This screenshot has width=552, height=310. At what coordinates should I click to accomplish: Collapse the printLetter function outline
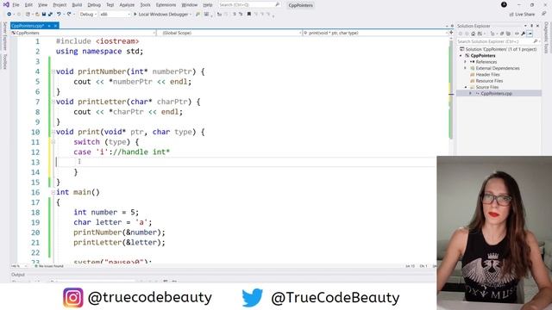click(53, 102)
